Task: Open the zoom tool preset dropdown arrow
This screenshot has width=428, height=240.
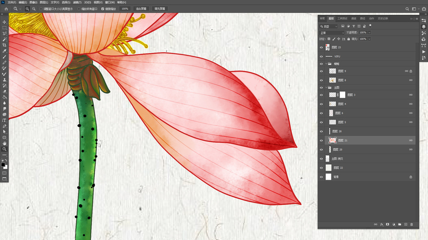Action: 20,9
